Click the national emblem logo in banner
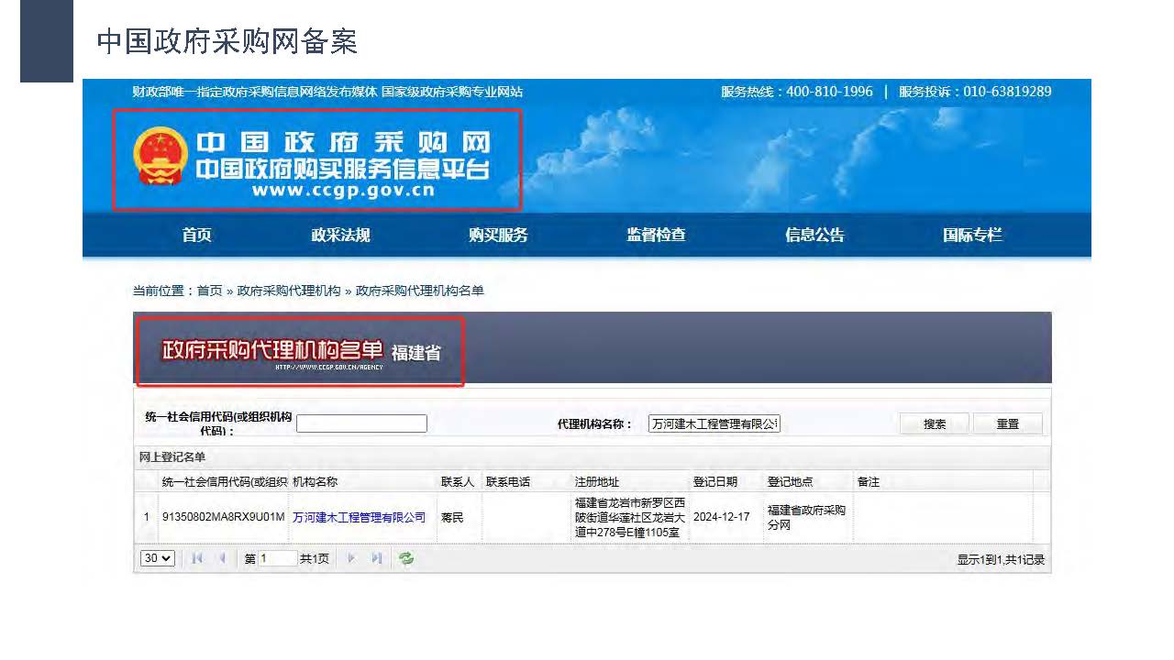1174x660 pixels. point(161,156)
